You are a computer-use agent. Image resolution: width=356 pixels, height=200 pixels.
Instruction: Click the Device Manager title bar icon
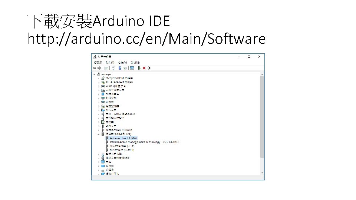click(95, 57)
